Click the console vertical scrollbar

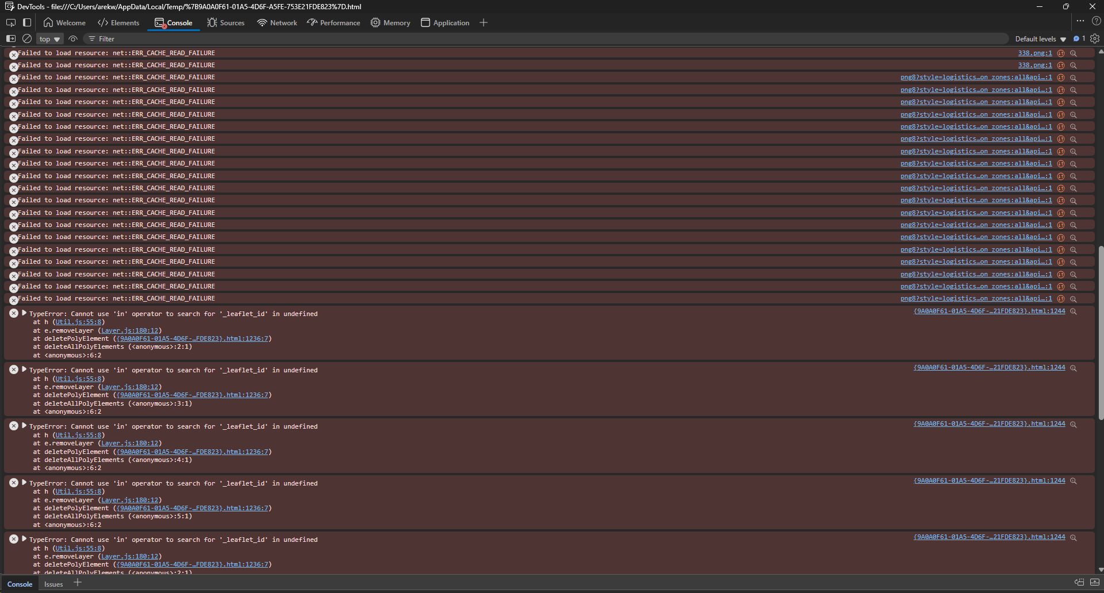pos(1101,333)
